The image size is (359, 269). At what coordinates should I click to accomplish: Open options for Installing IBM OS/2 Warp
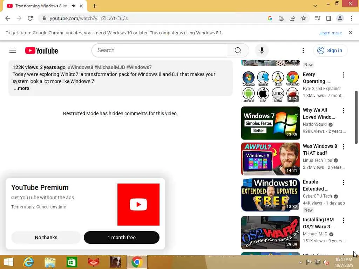[344, 220]
